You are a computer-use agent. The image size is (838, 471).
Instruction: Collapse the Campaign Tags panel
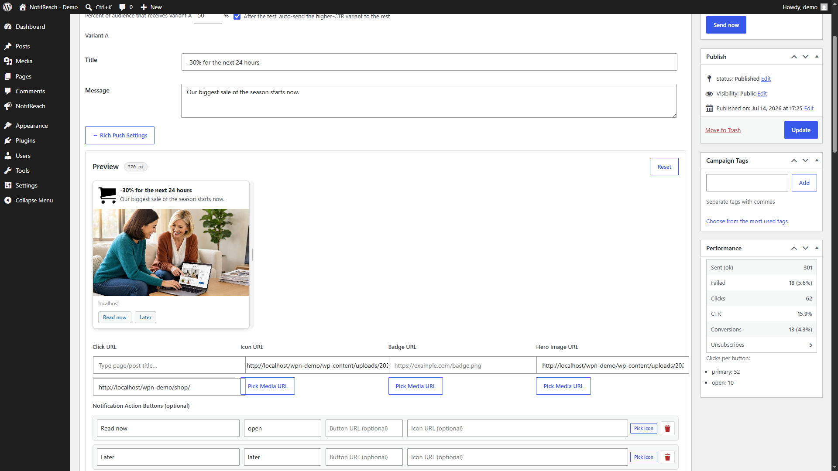pos(817,160)
